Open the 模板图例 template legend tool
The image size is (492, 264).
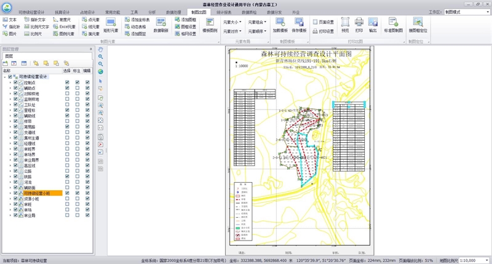click(209, 23)
